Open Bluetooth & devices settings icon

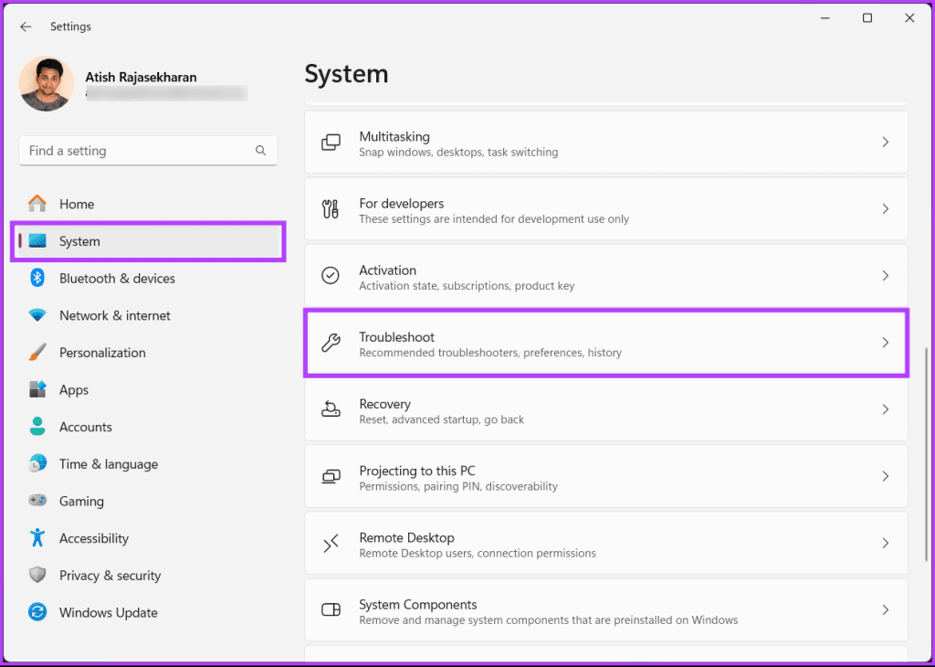click(x=37, y=279)
